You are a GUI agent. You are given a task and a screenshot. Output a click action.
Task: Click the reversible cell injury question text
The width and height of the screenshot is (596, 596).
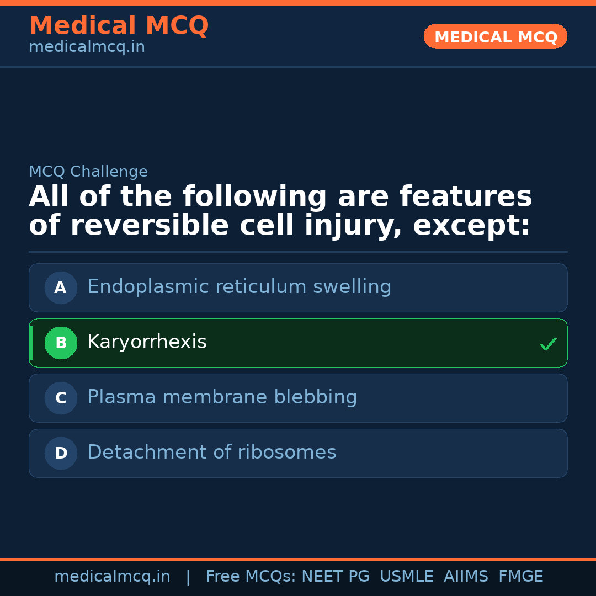click(280, 211)
